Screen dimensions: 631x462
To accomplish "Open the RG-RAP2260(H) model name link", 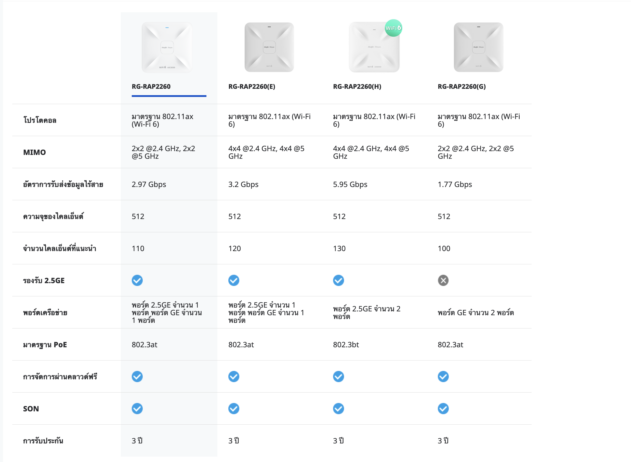I will point(357,86).
